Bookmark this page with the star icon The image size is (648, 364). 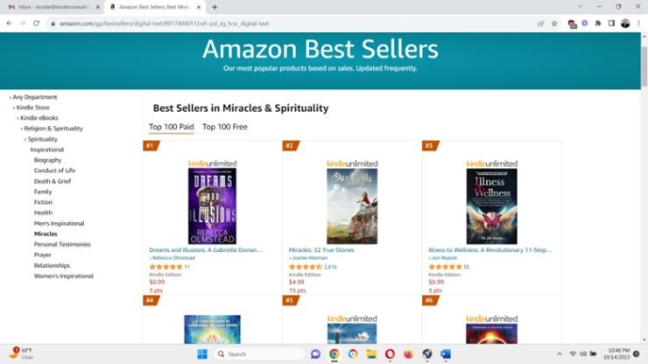tap(554, 24)
